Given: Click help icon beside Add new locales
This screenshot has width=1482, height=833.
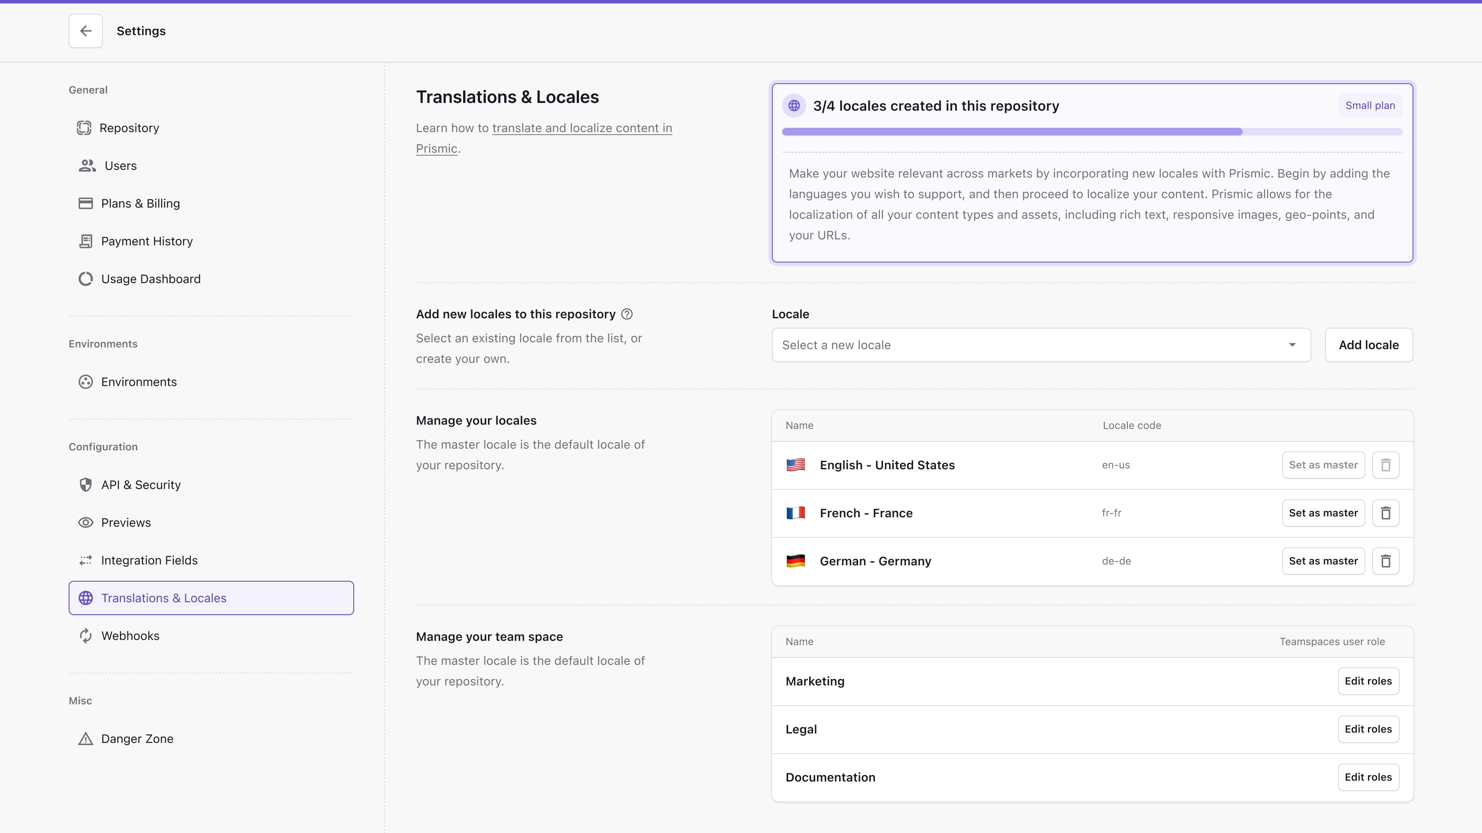Looking at the screenshot, I should tap(627, 314).
